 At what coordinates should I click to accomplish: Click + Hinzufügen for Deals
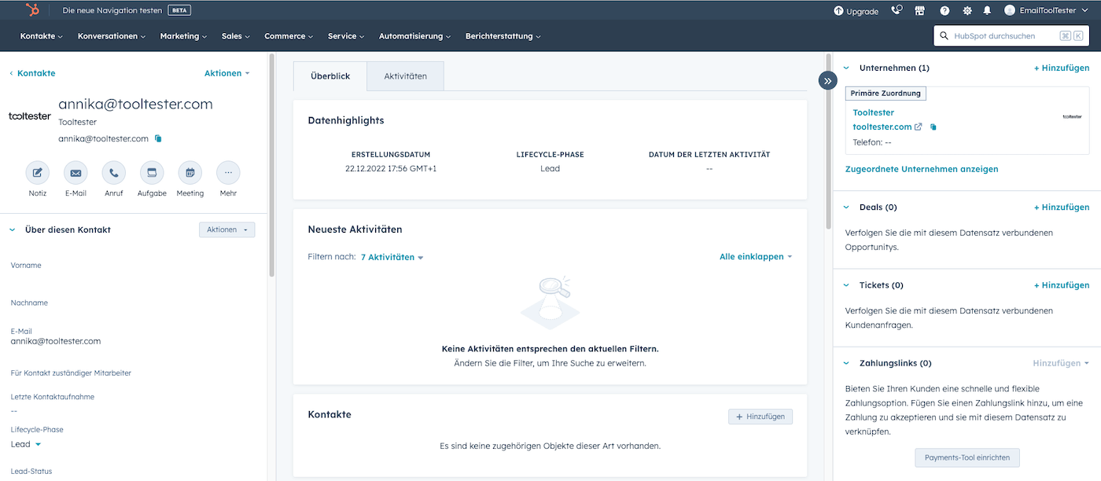[1062, 207]
